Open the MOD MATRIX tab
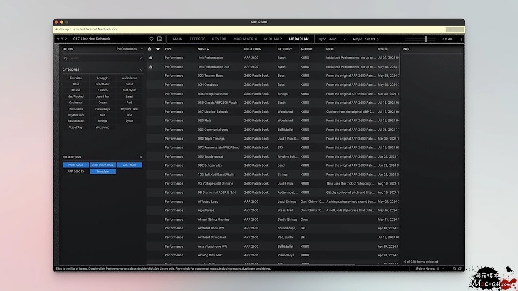This screenshot has height=291, width=518. click(x=245, y=39)
